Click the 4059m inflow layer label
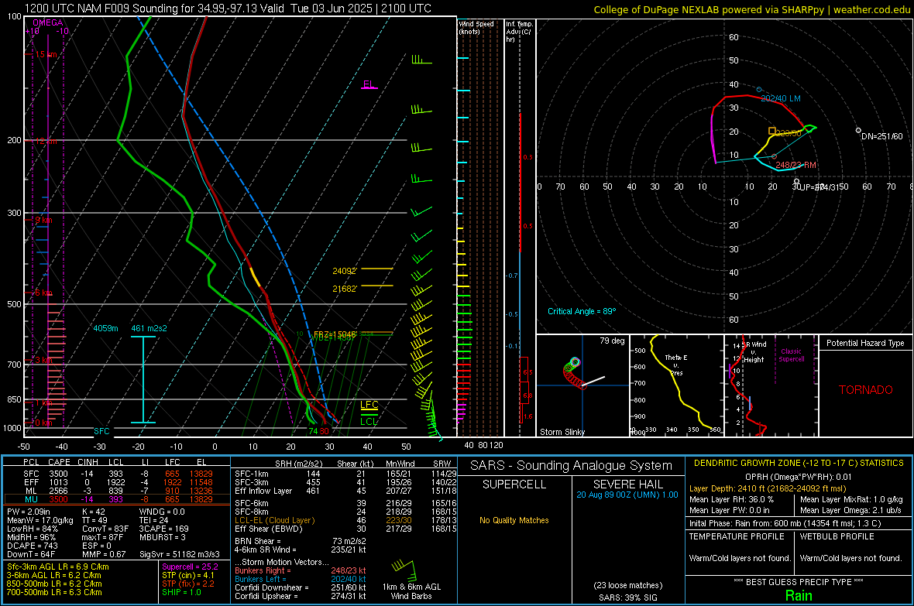 click(x=105, y=328)
